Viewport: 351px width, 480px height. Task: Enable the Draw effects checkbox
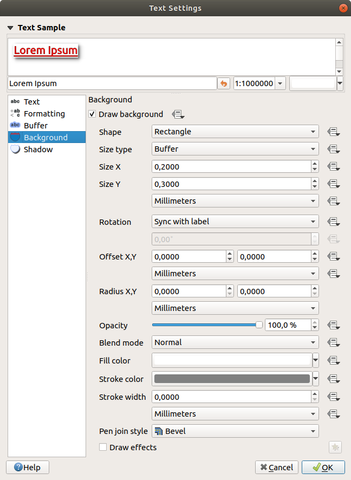(103, 447)
